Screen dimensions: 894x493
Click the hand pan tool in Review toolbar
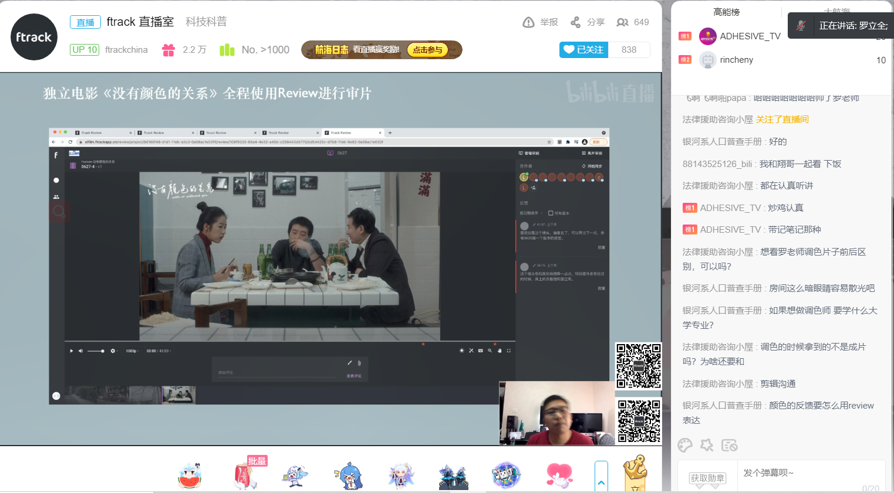tap(500, 351)
